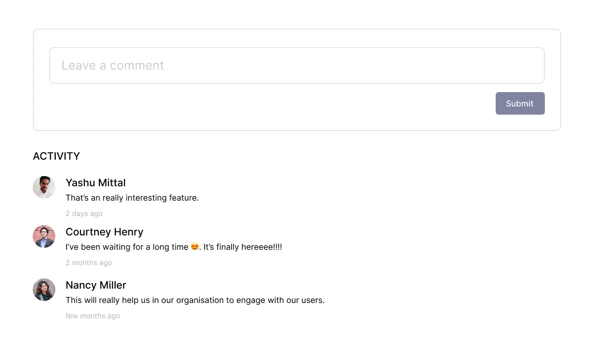Click the border of the comment box

pyautogui.click(x=297, y=49)
